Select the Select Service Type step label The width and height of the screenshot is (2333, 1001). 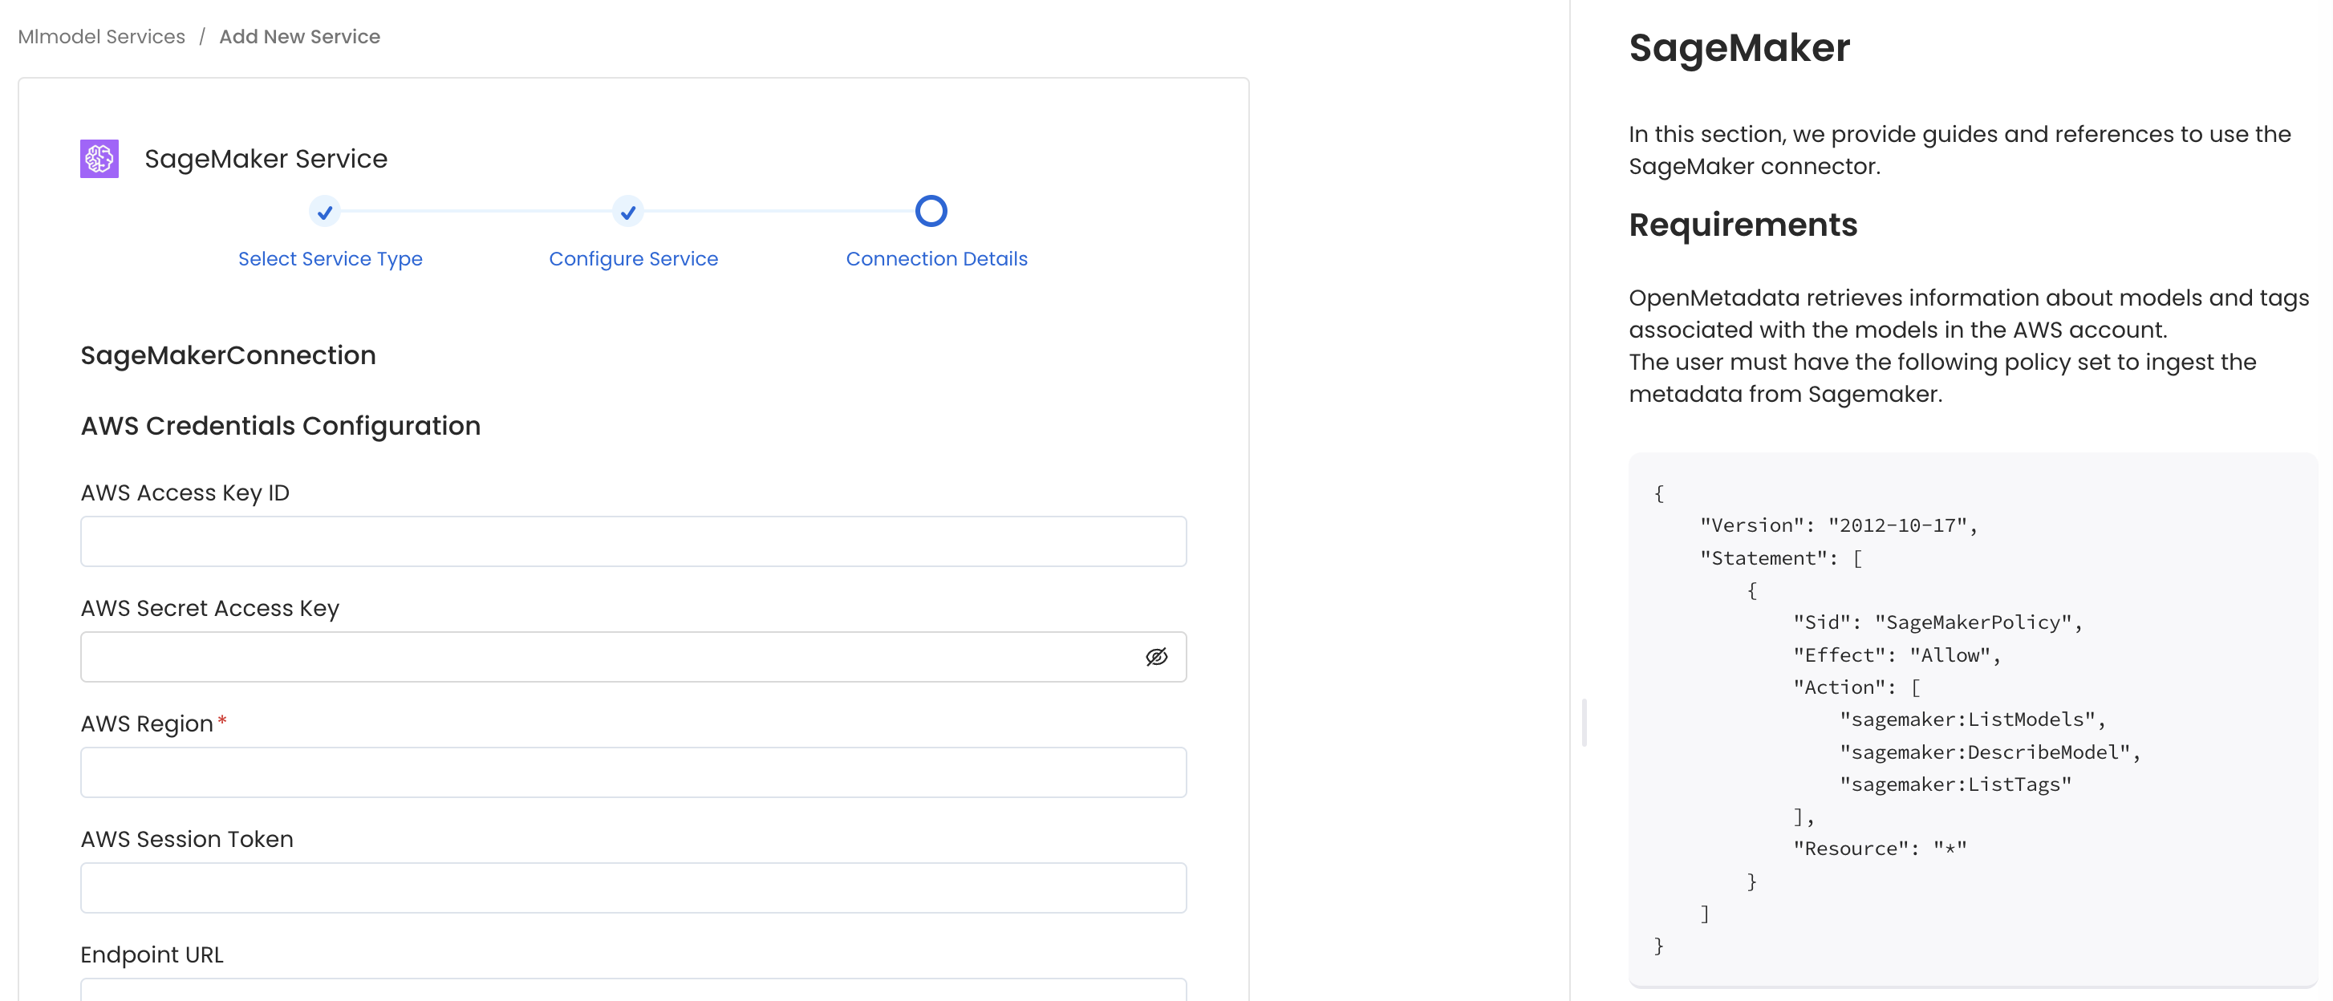(x=330, y=259)
